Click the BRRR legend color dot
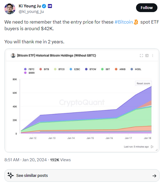The image size is (164, 184). 25,73
